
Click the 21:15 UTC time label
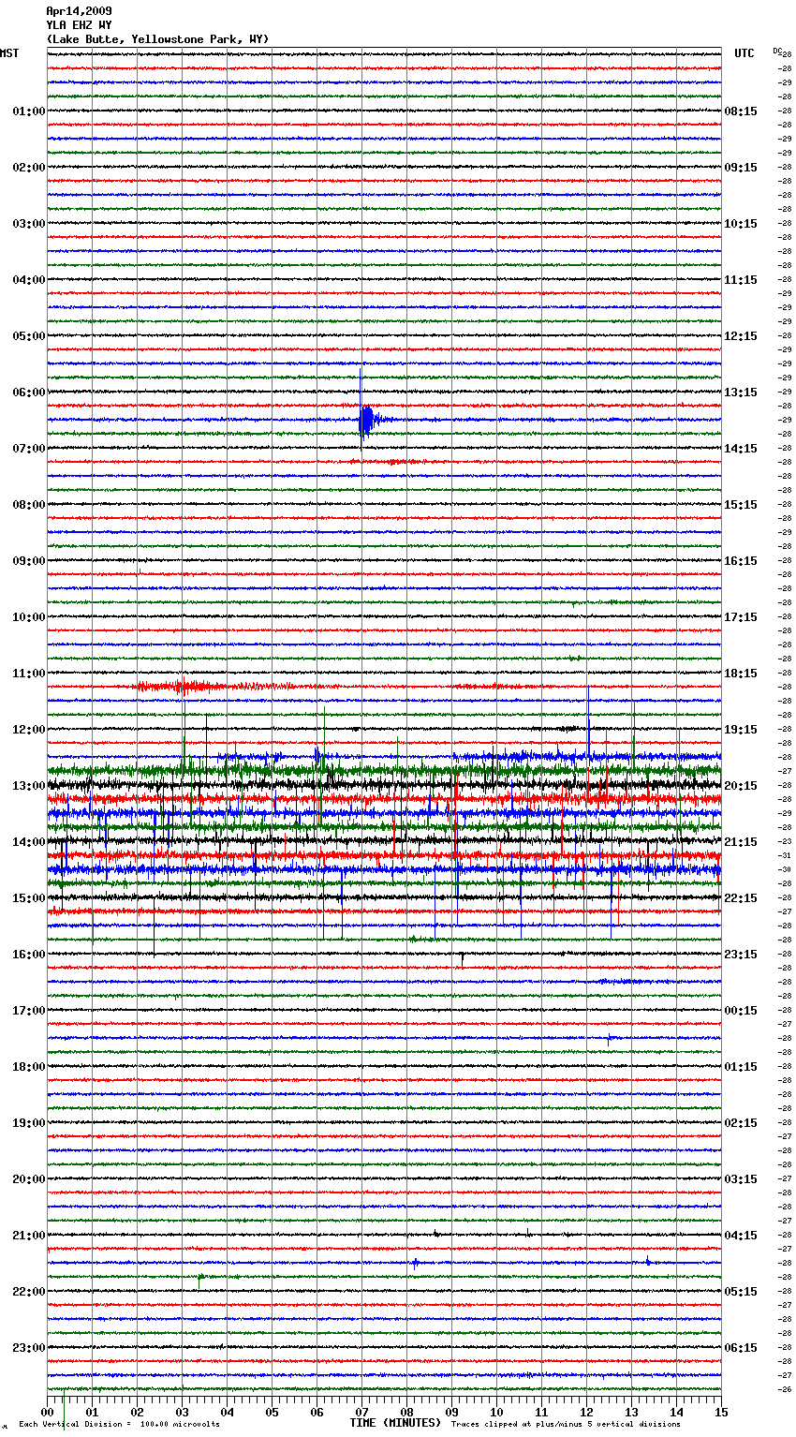[741, 842]
